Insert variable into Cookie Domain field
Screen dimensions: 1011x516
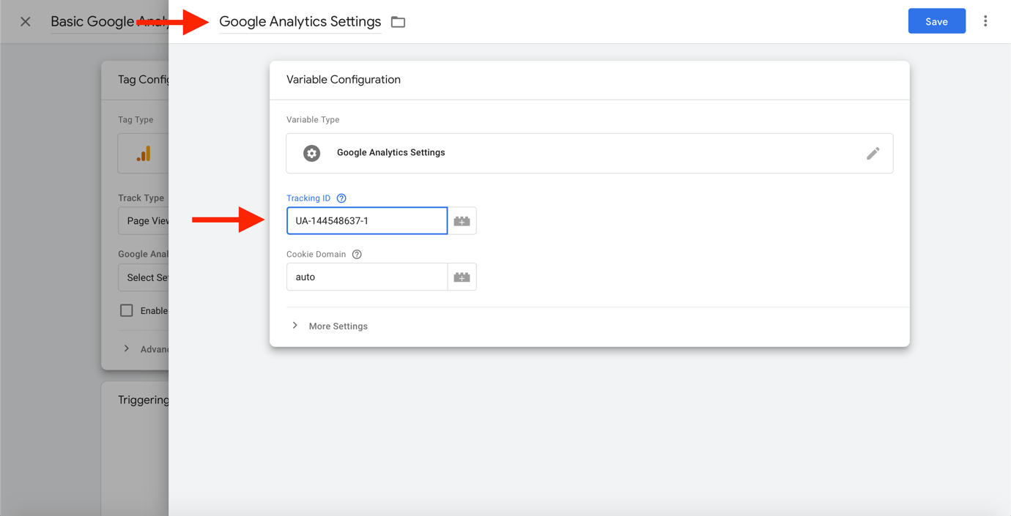coord(462,277)
